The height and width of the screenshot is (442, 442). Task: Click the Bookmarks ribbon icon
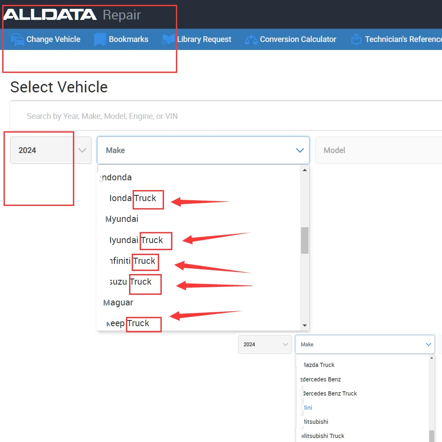click(x=100, y=39)
